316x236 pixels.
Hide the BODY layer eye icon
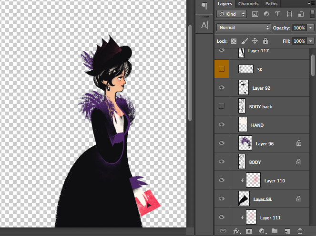coord(222,161)
